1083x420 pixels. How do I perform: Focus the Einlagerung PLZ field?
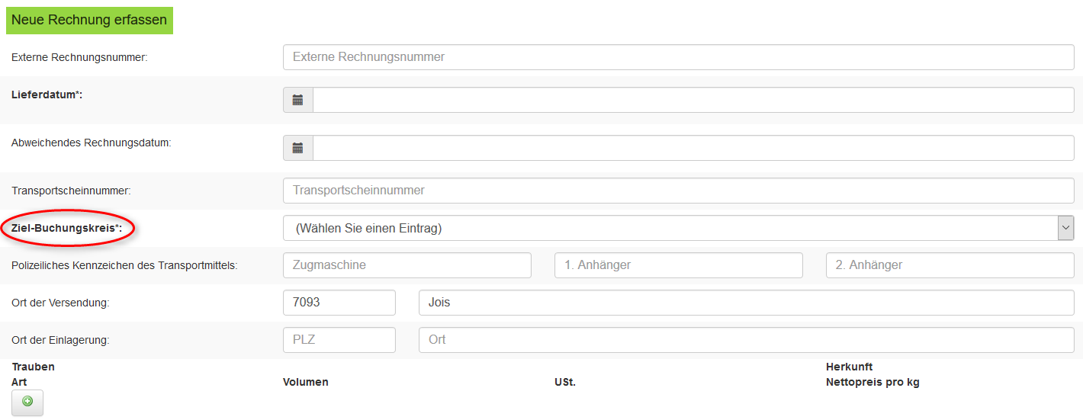click(339, 340)
